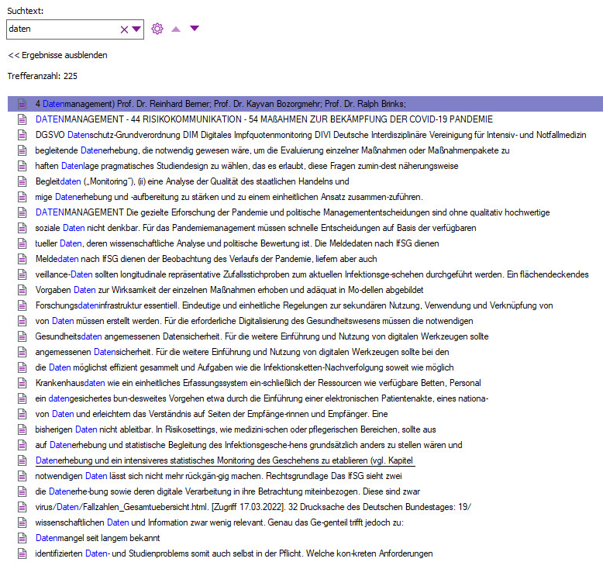Screen dimensions: 603x562
Task: Click page icon of 'haften Datenlage pragmatisches' row
Action: coord(22,166)
